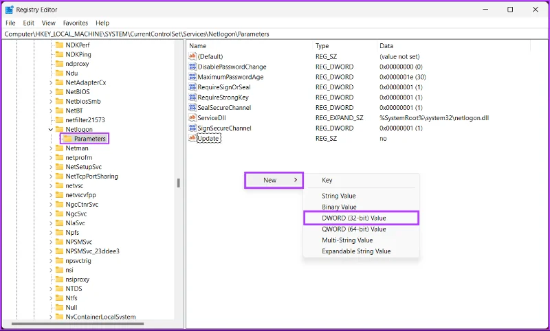Open the New context menu entry
The image size is (550, 331).
pyautogui.click(x=274, y=180)
